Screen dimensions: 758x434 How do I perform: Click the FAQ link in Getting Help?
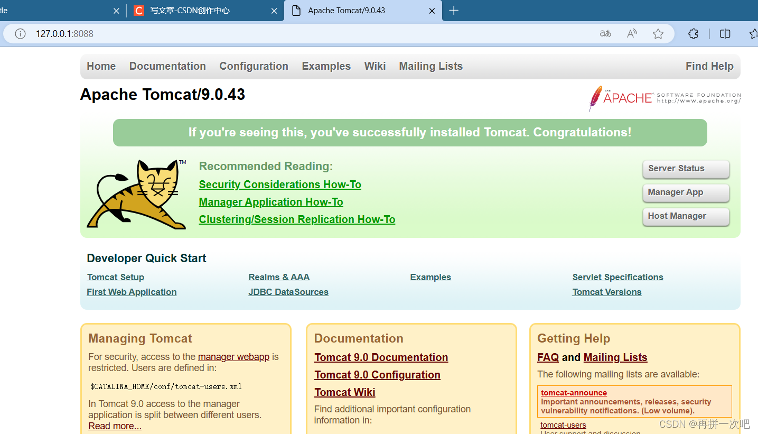tap(548, 357)
